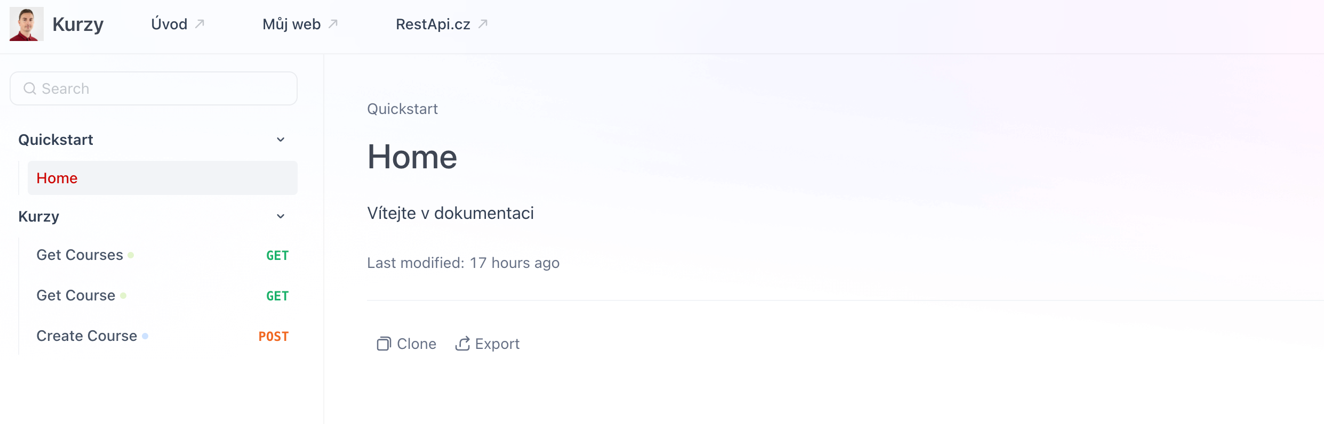Click the Export button
The image size is (1324, 424).
(487, 344)
